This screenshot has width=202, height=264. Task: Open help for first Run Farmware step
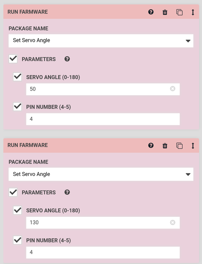(151, 12)
